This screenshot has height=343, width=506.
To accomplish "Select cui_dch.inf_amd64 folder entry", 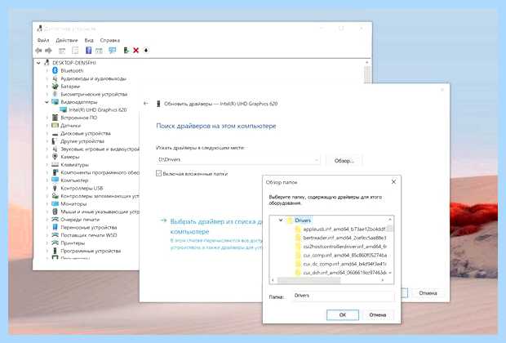I will (x=344, y=273).
